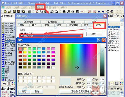
Task: Click the 亮度 field showing 214
Action: tap(89, 87)
